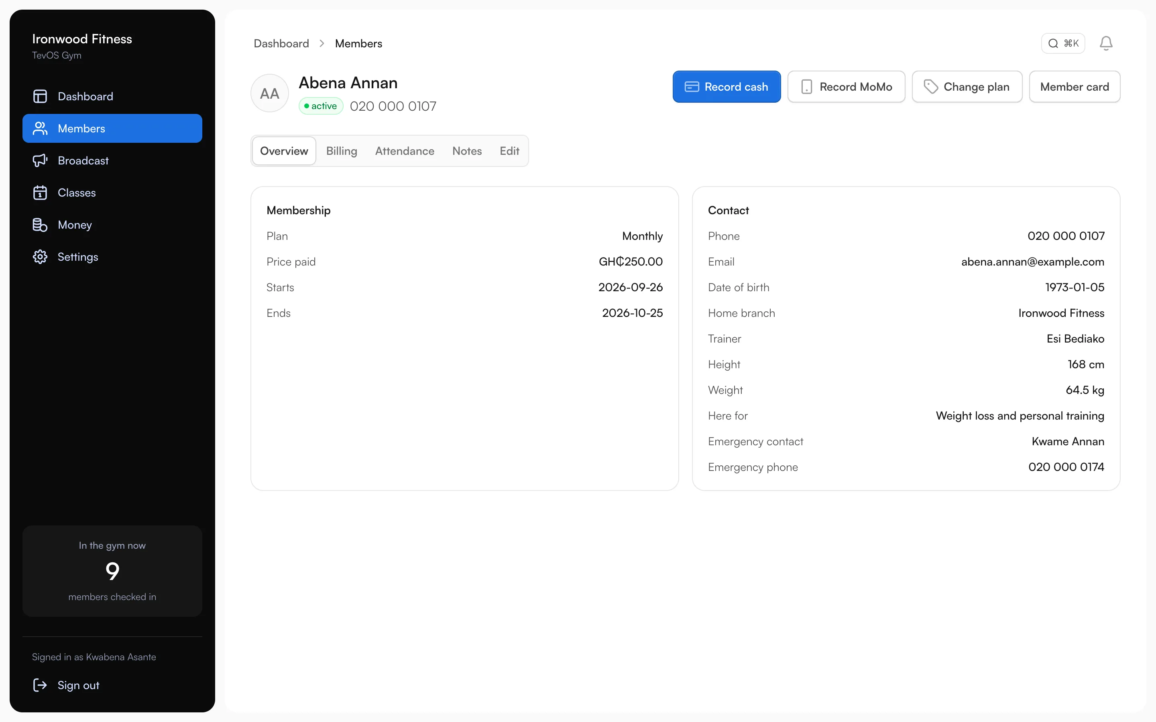Click Weight loss and personal training text
This screenshot has width=1156, height=722.
[1020, 416]
